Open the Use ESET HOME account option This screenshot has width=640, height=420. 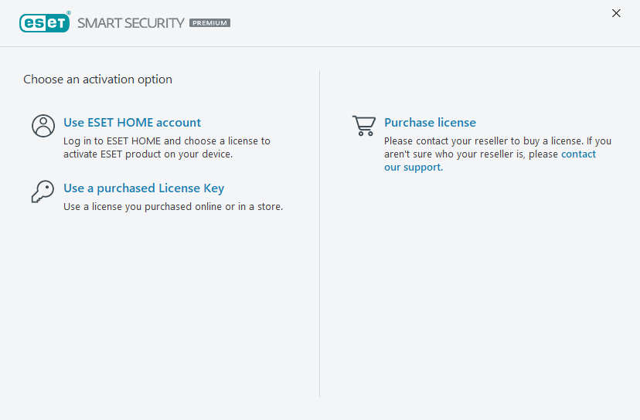coord(132,123)
